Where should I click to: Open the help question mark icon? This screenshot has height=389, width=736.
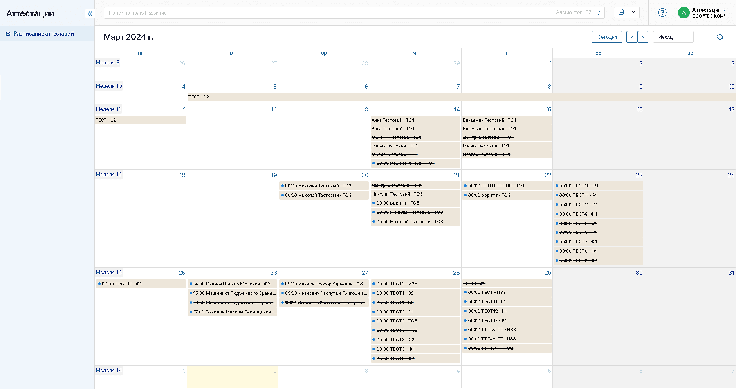click(662, 13)
